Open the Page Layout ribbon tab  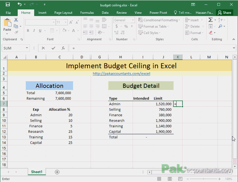(x=63, y=13)
